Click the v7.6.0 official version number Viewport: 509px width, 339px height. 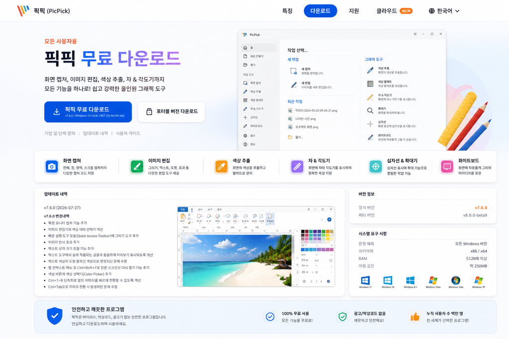coord(481,207)
